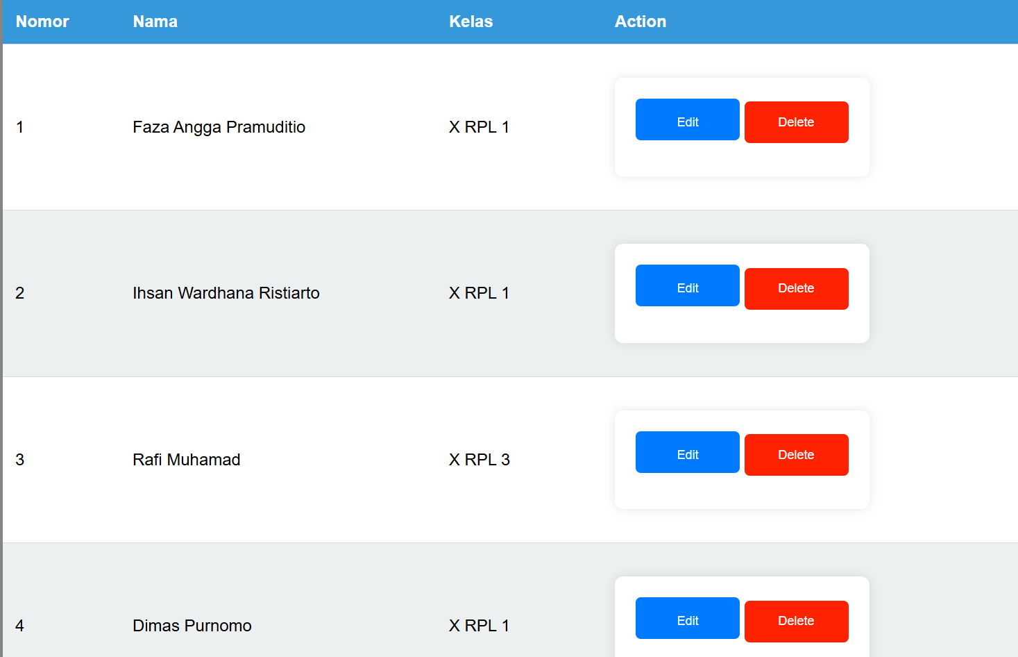Sort by the Nama column header
Screen dimensions: 1018x657
155,22
